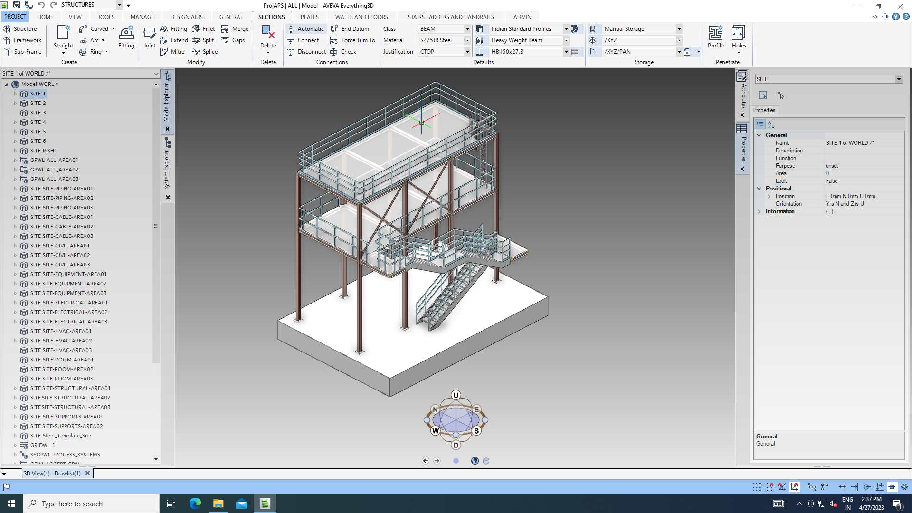Select the Straight section creation tool
This screenshot has height=513, width=912.
(63, 38)
